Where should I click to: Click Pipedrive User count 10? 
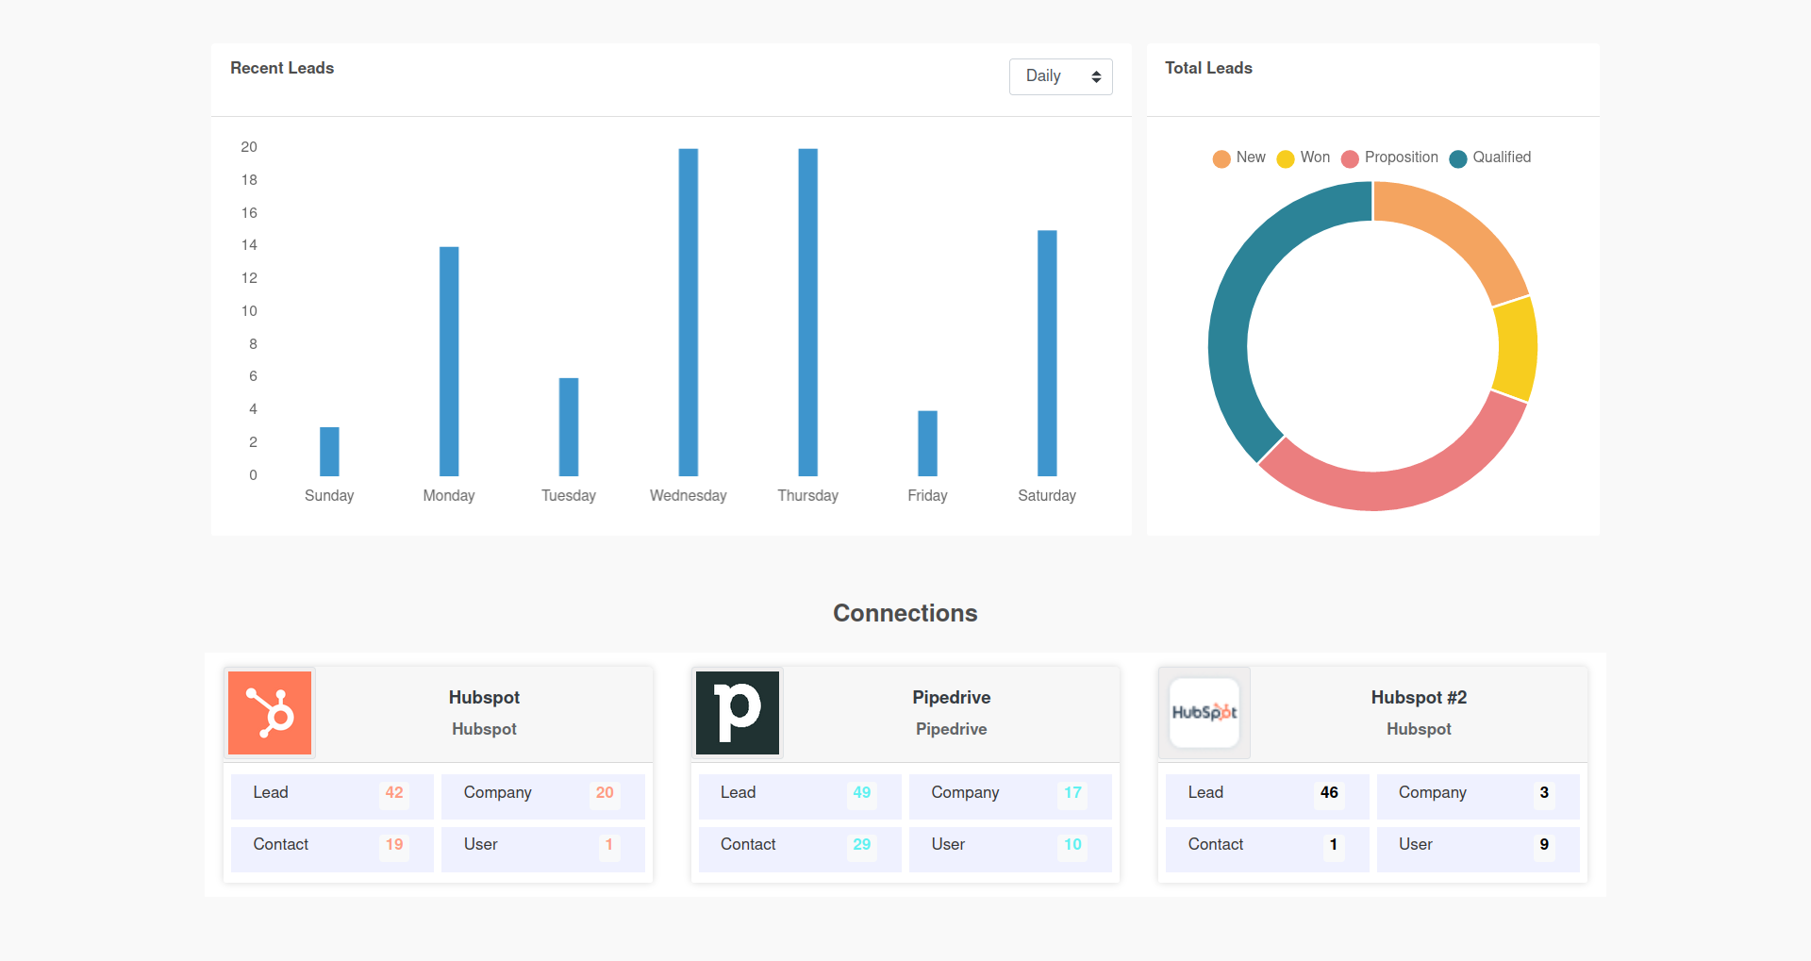click(1072, 845)
